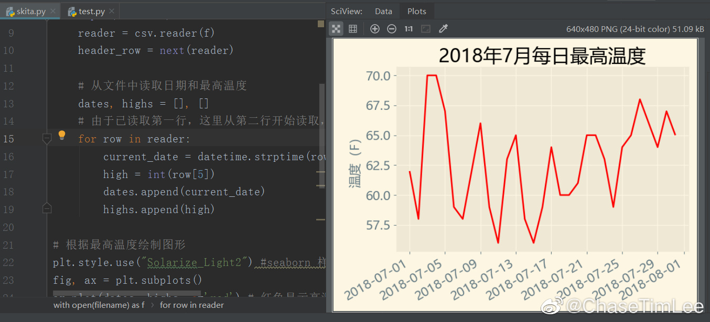Screen dimensions: 710x322
Task: Click the comment on line 12
Action: 163,85
